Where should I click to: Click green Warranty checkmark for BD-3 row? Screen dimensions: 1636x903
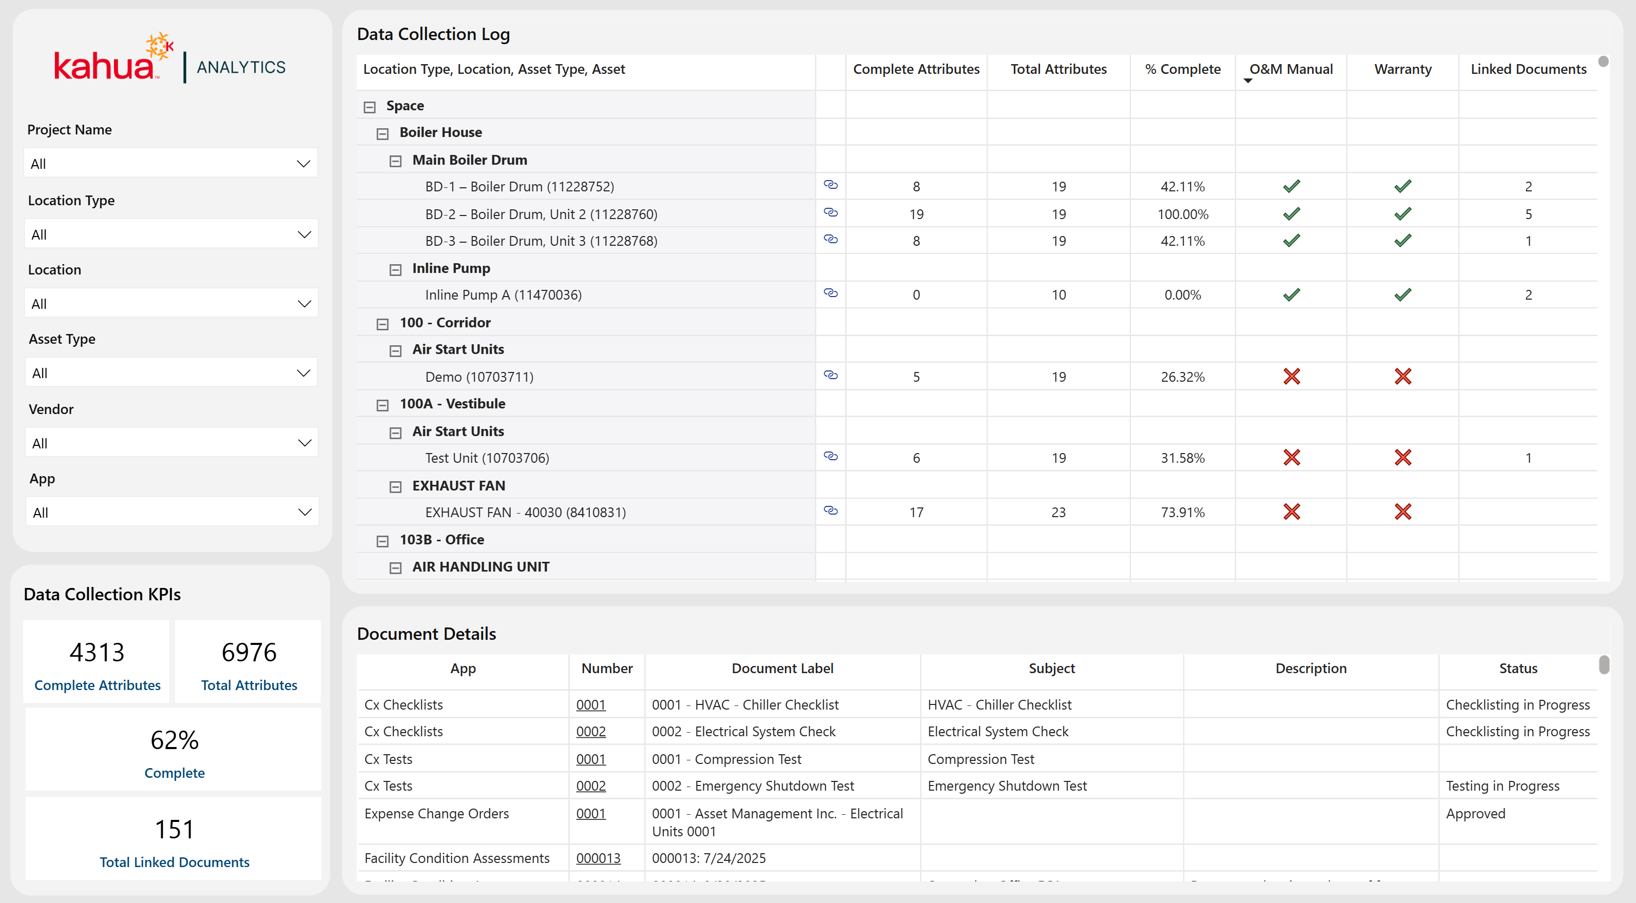coord(1402,241)
